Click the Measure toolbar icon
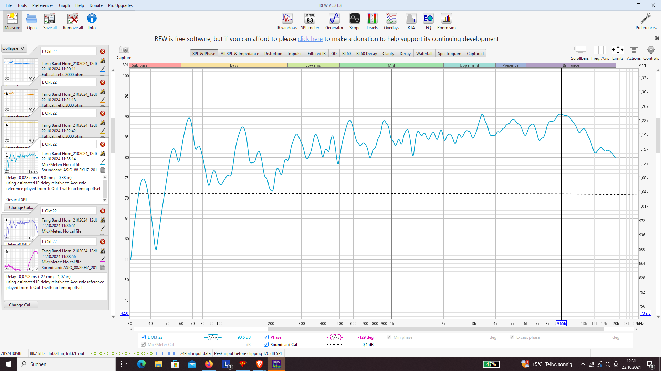661x371 pixels. click(12, 21)
